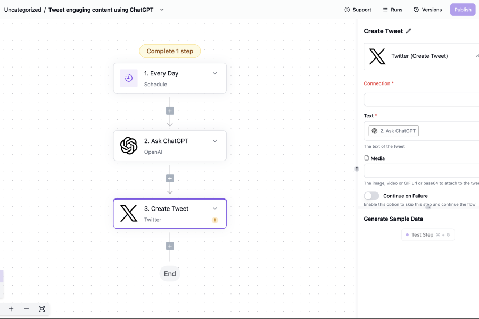The height and width of the screenshot is (319, 479).
Task: Click the Publish button
Action: (x=463, y=10)
